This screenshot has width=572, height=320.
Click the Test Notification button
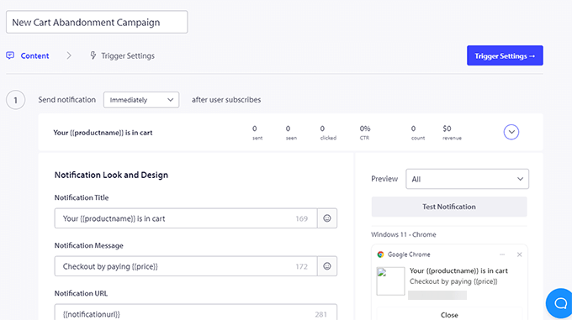449,207
